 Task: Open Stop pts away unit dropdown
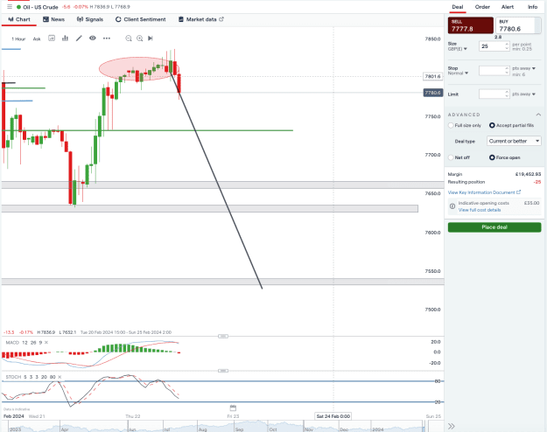click(523, 68)
